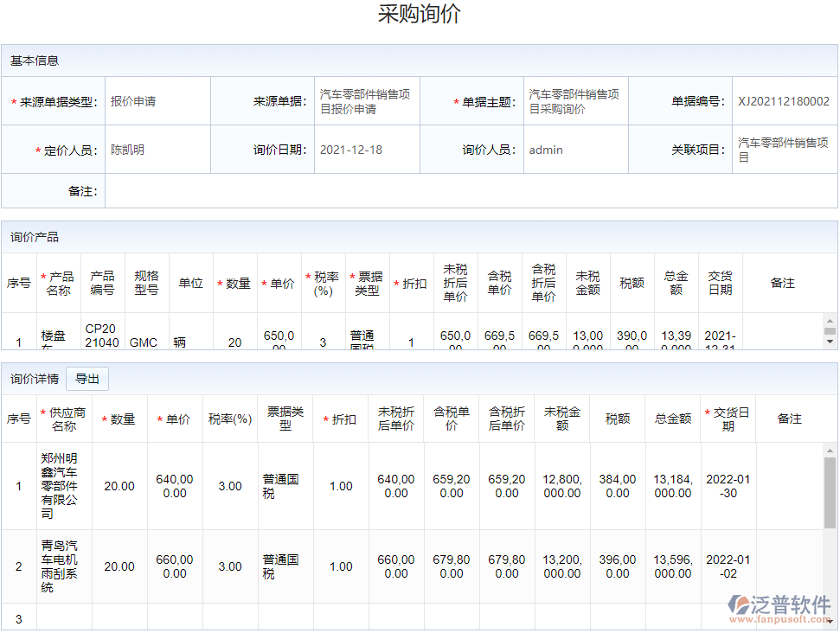Click the 供应商名称 column header
The image size is (840, 633).
point(64,419)
